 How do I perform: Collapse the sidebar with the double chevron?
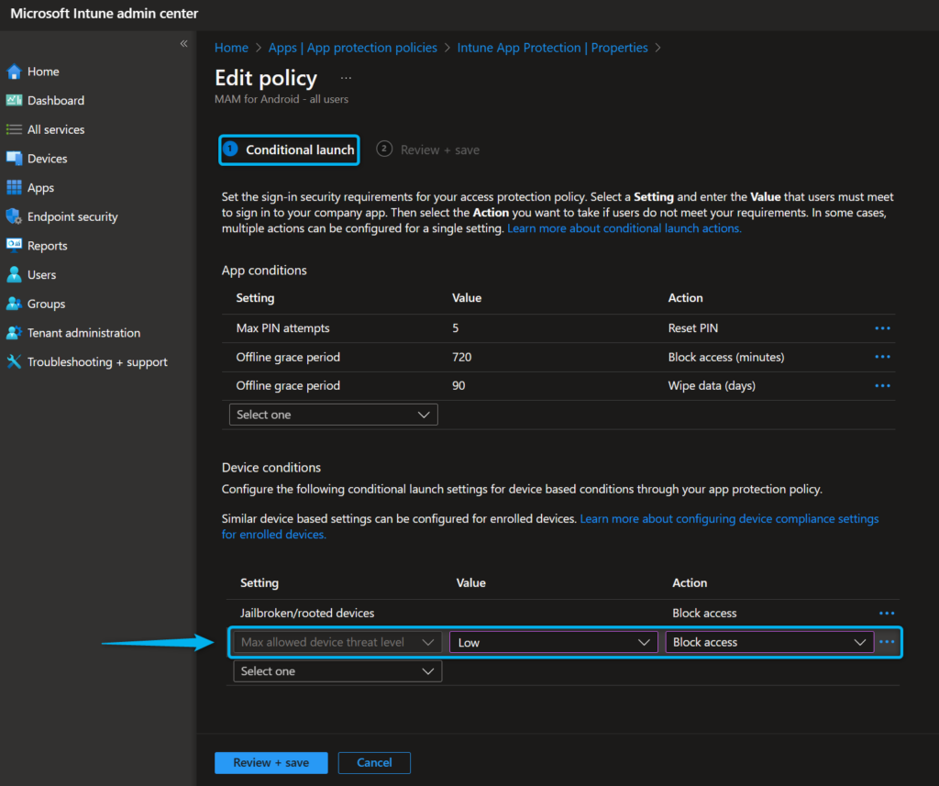click(183, 42)
